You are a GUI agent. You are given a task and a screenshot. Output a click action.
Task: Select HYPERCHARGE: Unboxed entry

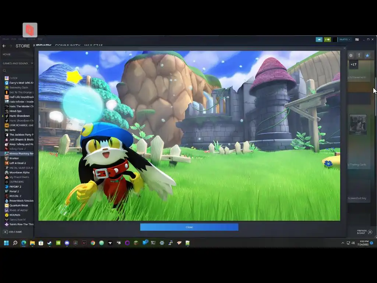(x=19, y=125)
